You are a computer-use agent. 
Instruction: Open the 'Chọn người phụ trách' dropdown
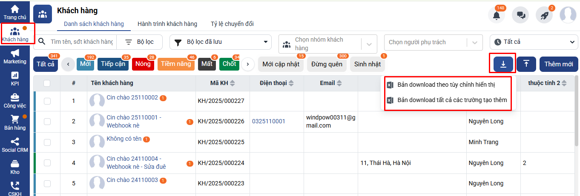(x=434, y=42)
